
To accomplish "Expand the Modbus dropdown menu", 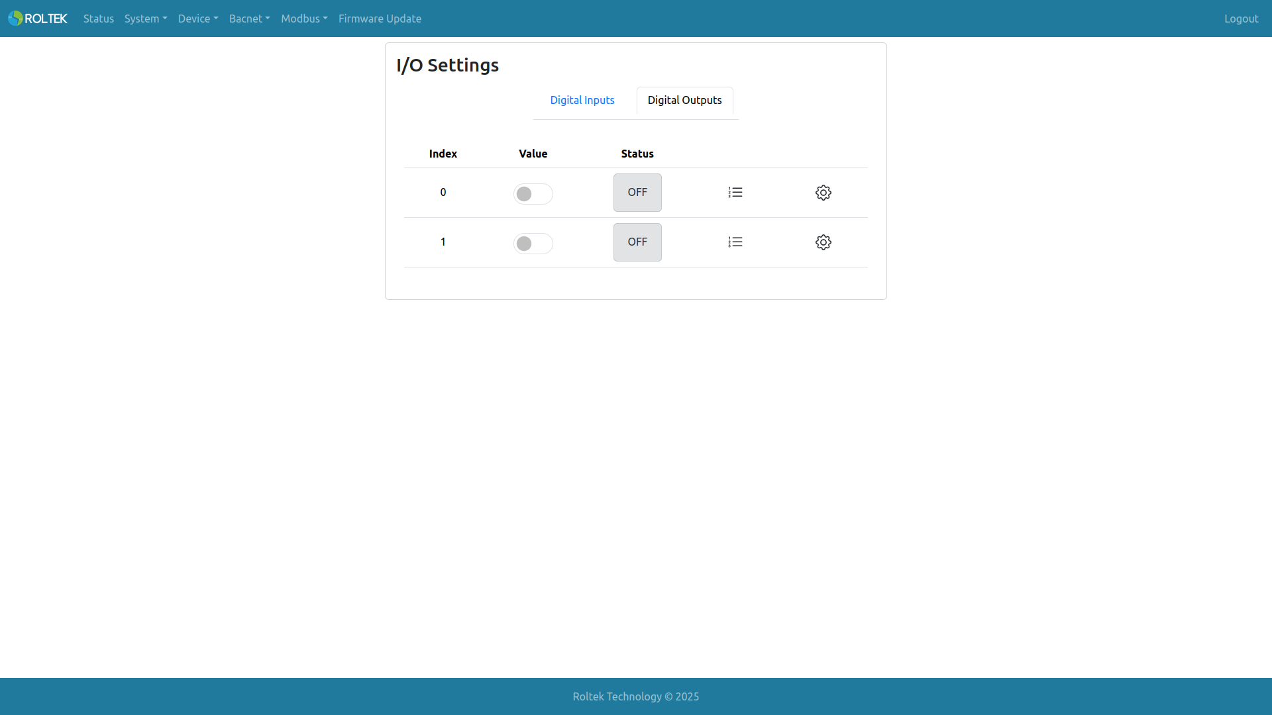I will 304,19.
